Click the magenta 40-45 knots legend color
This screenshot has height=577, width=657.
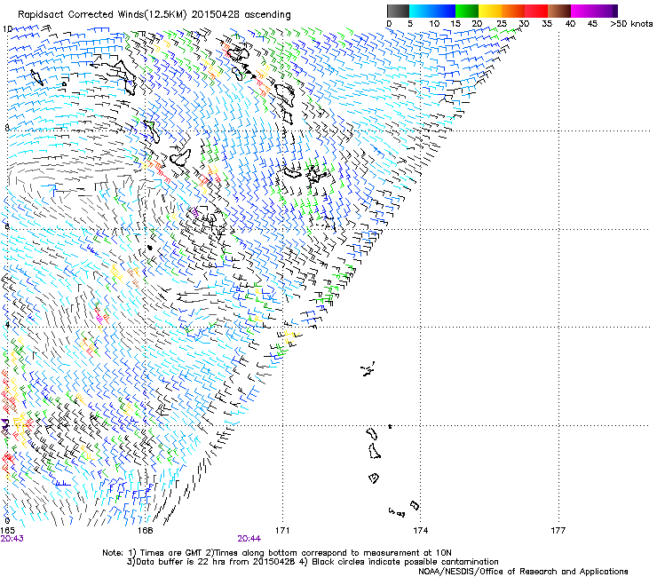point(582,11)
